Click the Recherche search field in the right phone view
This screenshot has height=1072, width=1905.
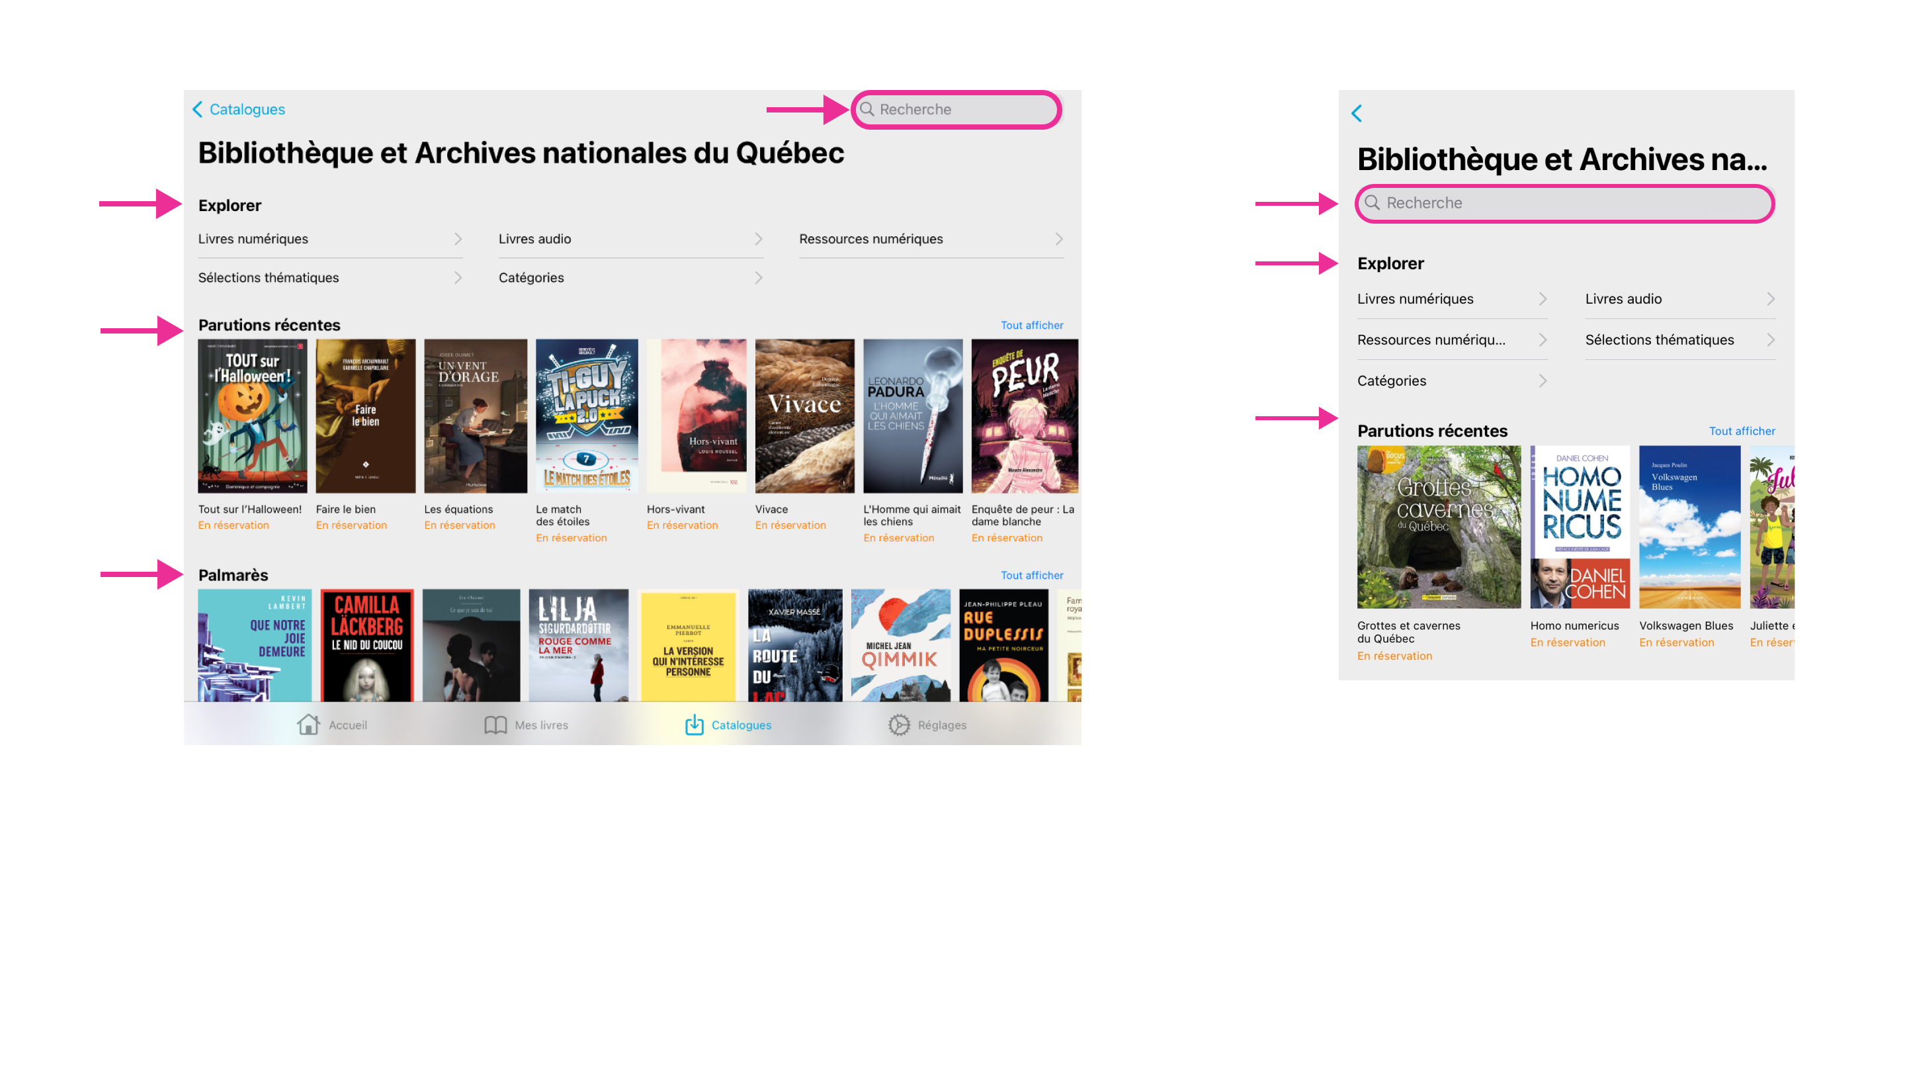pyautogui.click(x=1564, y=202)
